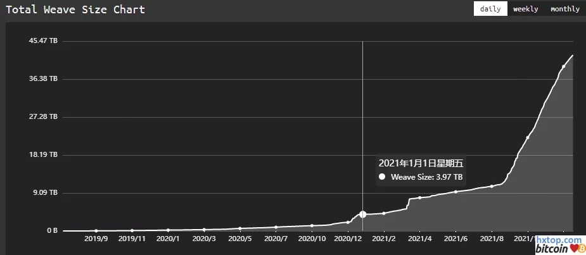Click the data point above 2020/5
Image resolution: width=586 pixels, height=255 pixels.
pos(240,228)
